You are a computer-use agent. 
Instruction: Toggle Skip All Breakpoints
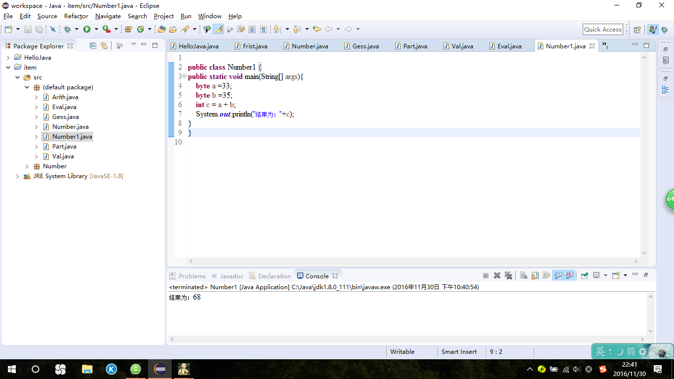[53, 29]
